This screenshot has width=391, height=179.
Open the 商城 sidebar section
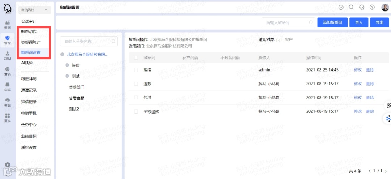click(8, 87)
